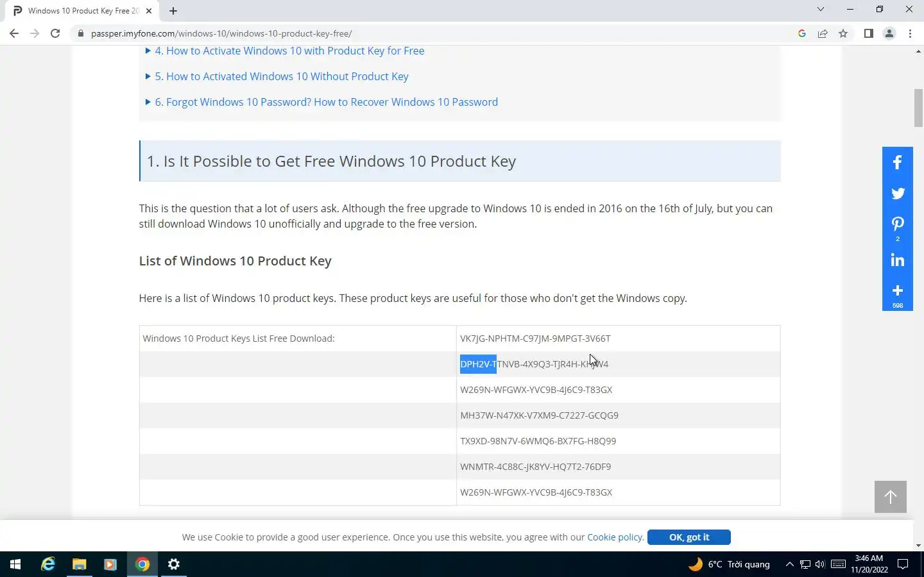
Task: Open media player app in taskbar
Action: click(110, 564)
